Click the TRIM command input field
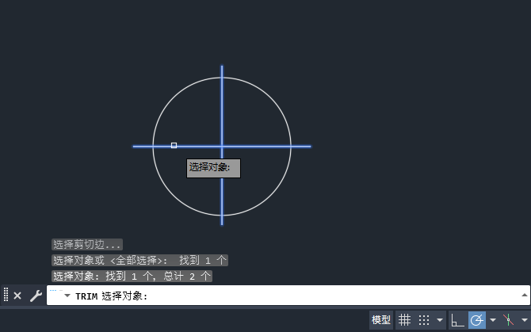This screenshot has height=332, width=531. 288,296
